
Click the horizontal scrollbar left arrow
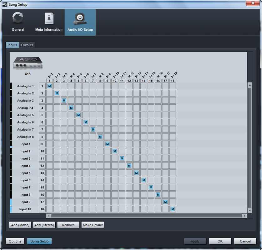coord(48,216)
